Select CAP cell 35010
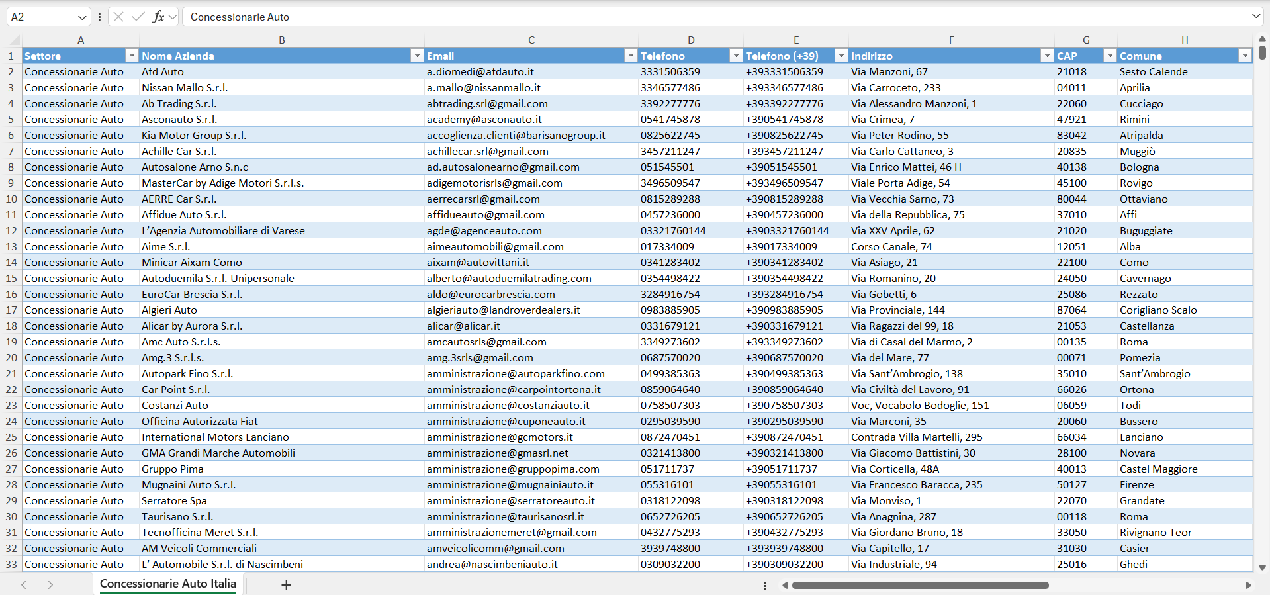The height and width of the screenshot is (595, 1270). coord(1086,373)
